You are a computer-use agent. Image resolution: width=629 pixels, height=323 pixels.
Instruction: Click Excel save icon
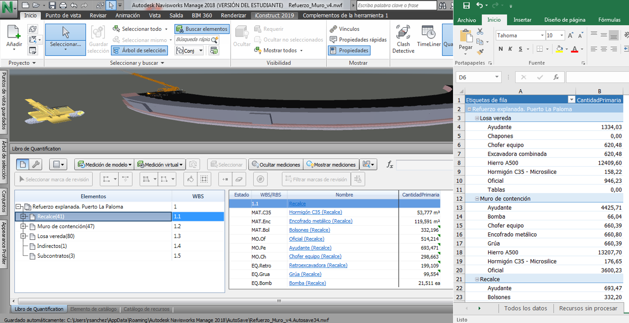[x=467, y=6]
